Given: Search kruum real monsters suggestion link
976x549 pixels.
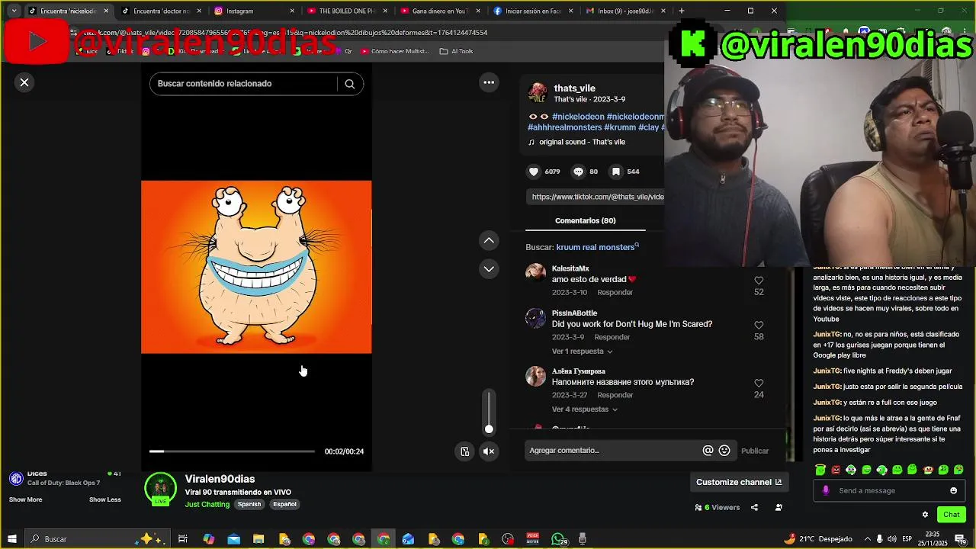Looking at the screenshot, I should click(x=598, y=247).
